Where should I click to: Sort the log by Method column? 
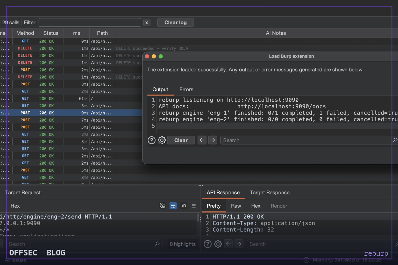[x=25, y=33]
